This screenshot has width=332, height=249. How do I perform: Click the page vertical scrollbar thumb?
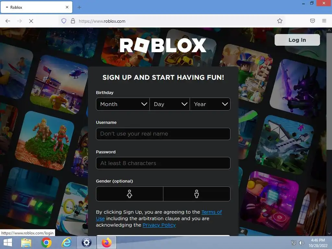329,91
